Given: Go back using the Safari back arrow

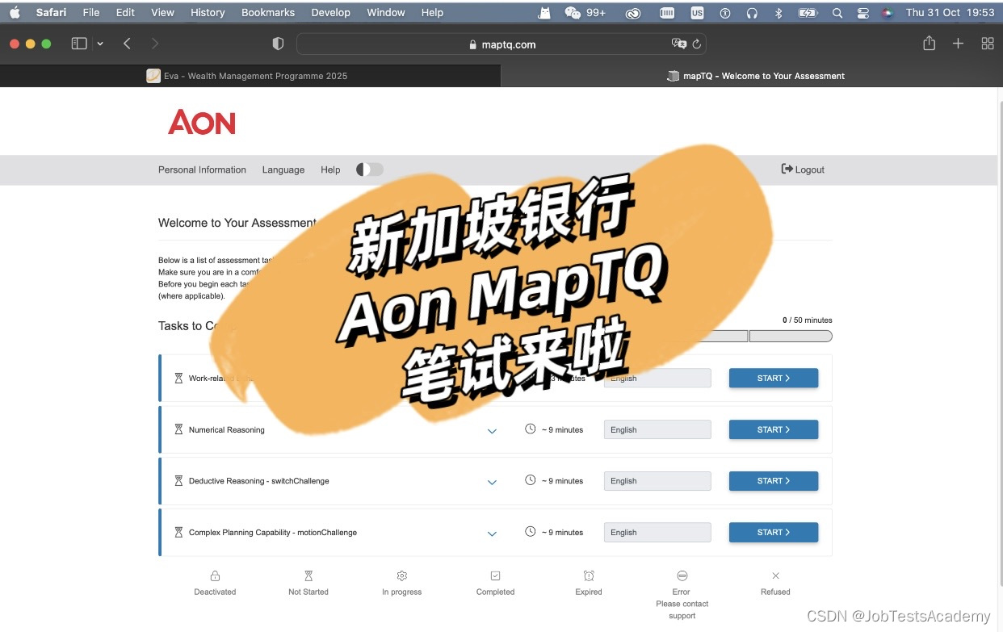Looking at the screenshot, I should point(127,44).
